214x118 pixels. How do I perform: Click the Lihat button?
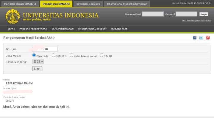coord(37,69)
